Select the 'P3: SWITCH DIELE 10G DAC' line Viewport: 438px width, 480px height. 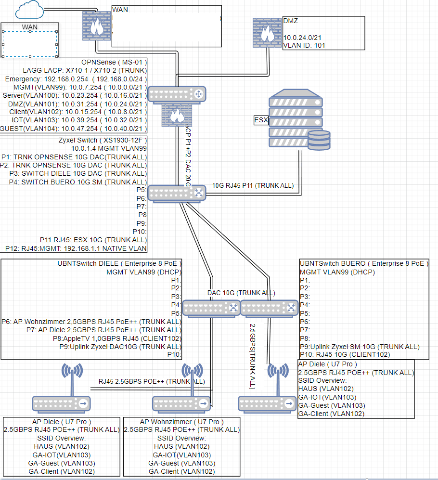point(78,174)
